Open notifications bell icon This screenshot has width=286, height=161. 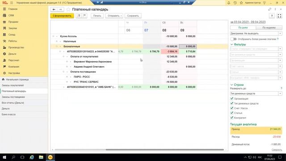pos(228,3)
